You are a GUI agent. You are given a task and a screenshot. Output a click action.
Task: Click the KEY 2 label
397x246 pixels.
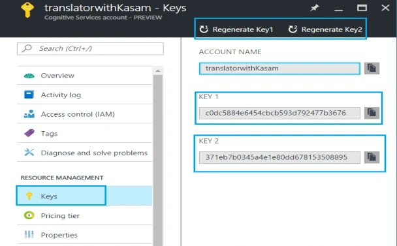pos(209,141)
